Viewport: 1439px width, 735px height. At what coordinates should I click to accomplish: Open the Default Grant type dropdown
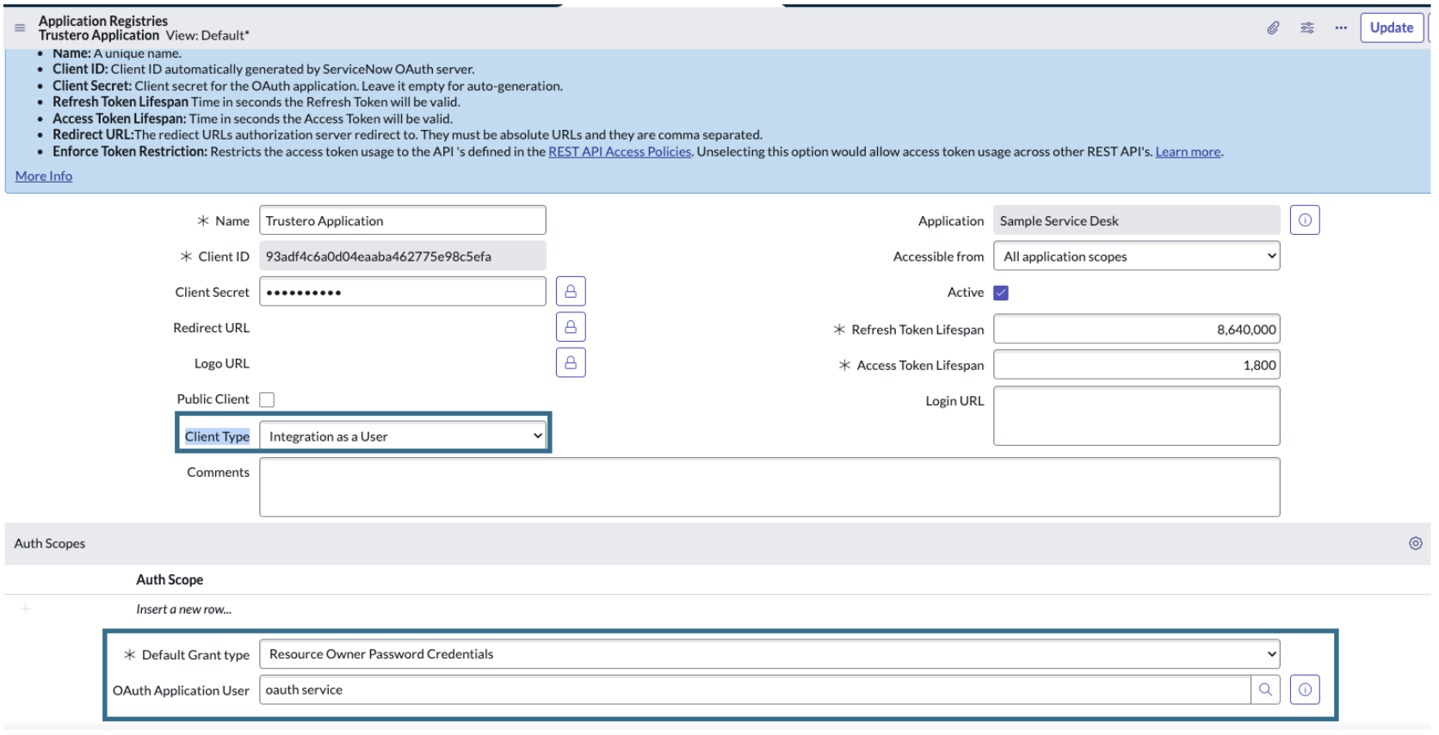coord(769,654)
